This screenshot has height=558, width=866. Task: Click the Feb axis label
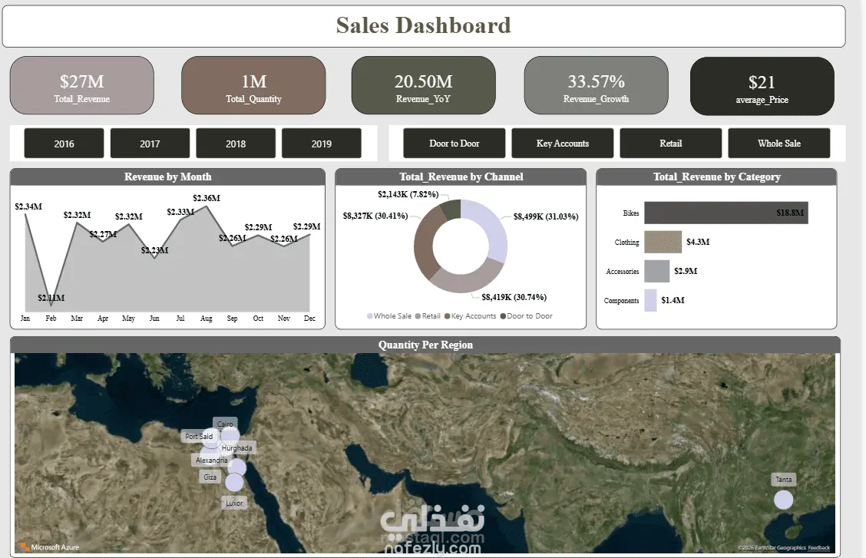(51, 319)
